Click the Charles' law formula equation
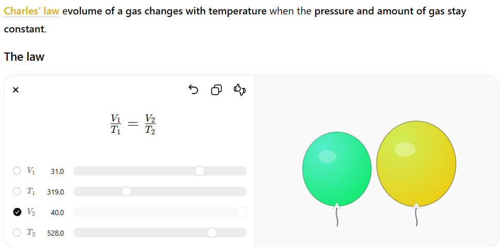The width and height of the screenshot is (502, 247). point(133,124)
